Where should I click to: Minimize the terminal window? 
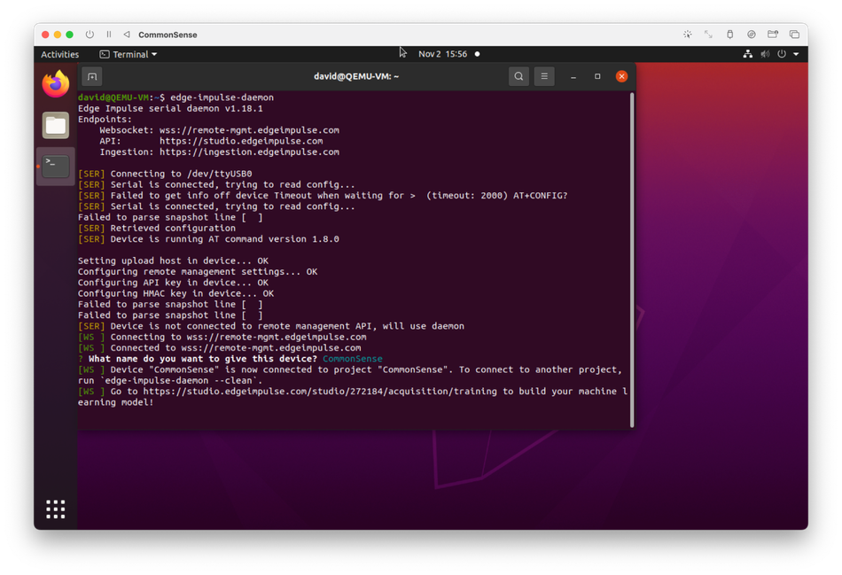(573, 77)
